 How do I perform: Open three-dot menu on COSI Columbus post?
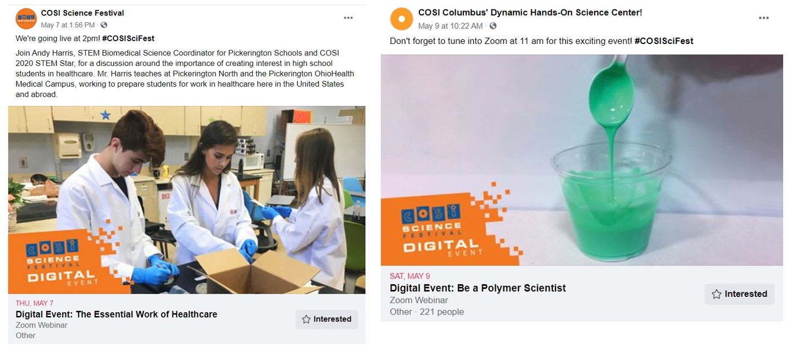click(764, 18)
